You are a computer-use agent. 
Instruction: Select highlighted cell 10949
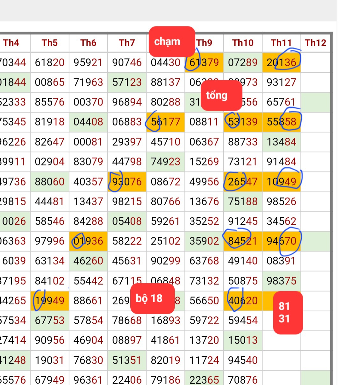[281, 182]
